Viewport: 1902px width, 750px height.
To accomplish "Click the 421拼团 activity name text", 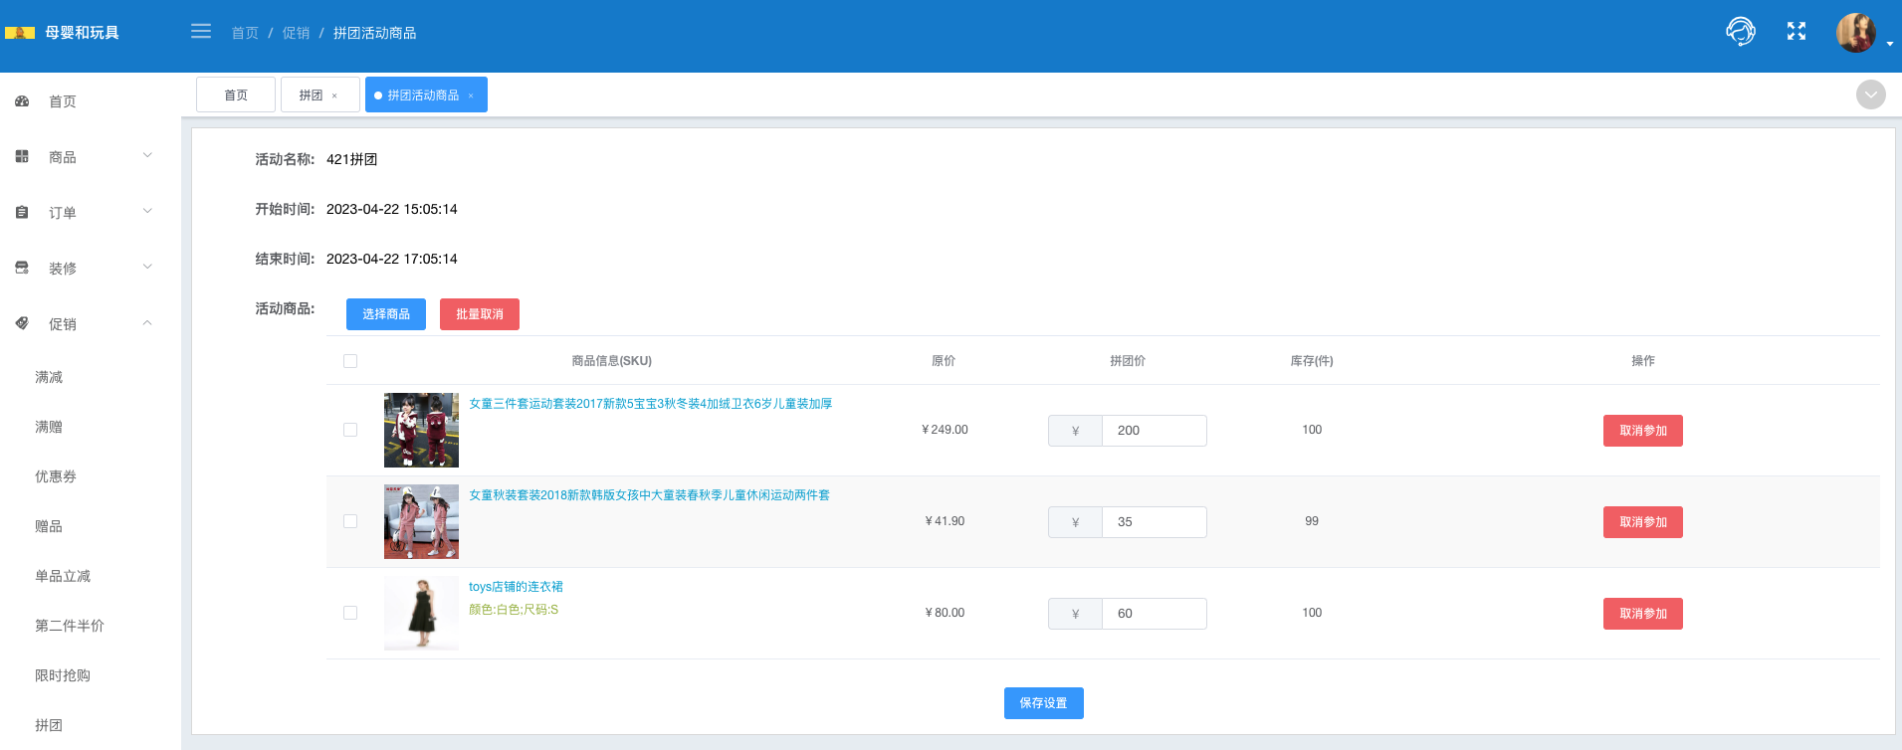I will pos(351,159).
